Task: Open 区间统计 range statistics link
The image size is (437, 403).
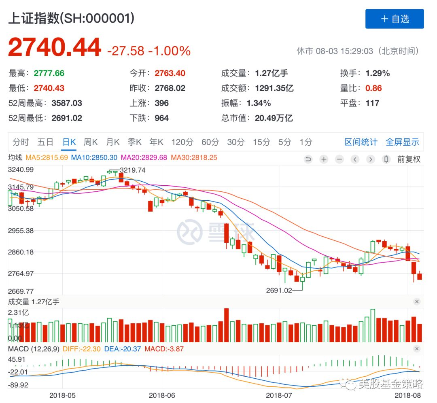Action: [x=361, y=142]
